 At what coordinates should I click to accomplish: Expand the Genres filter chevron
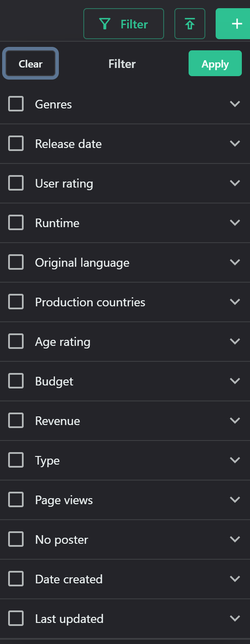point(235,104)
